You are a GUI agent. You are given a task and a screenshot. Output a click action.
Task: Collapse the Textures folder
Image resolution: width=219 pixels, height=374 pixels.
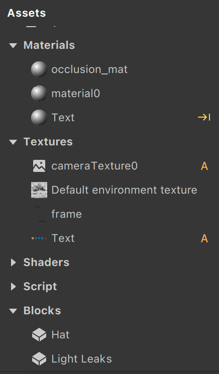13,142
